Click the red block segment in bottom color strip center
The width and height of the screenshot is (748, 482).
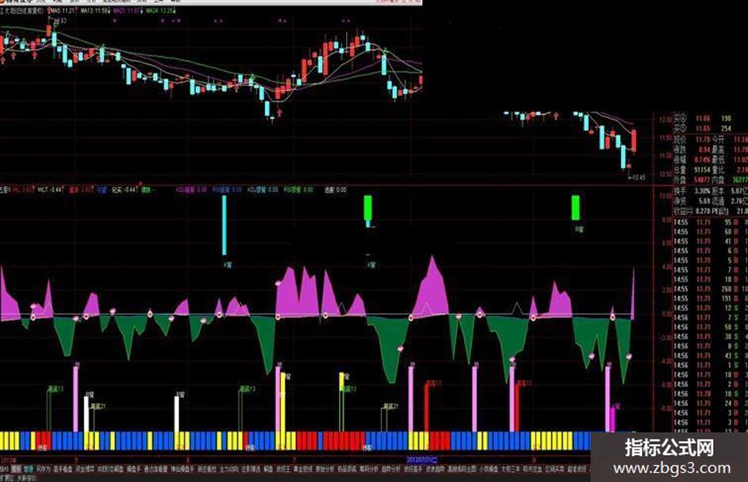(x=344, y=441)
